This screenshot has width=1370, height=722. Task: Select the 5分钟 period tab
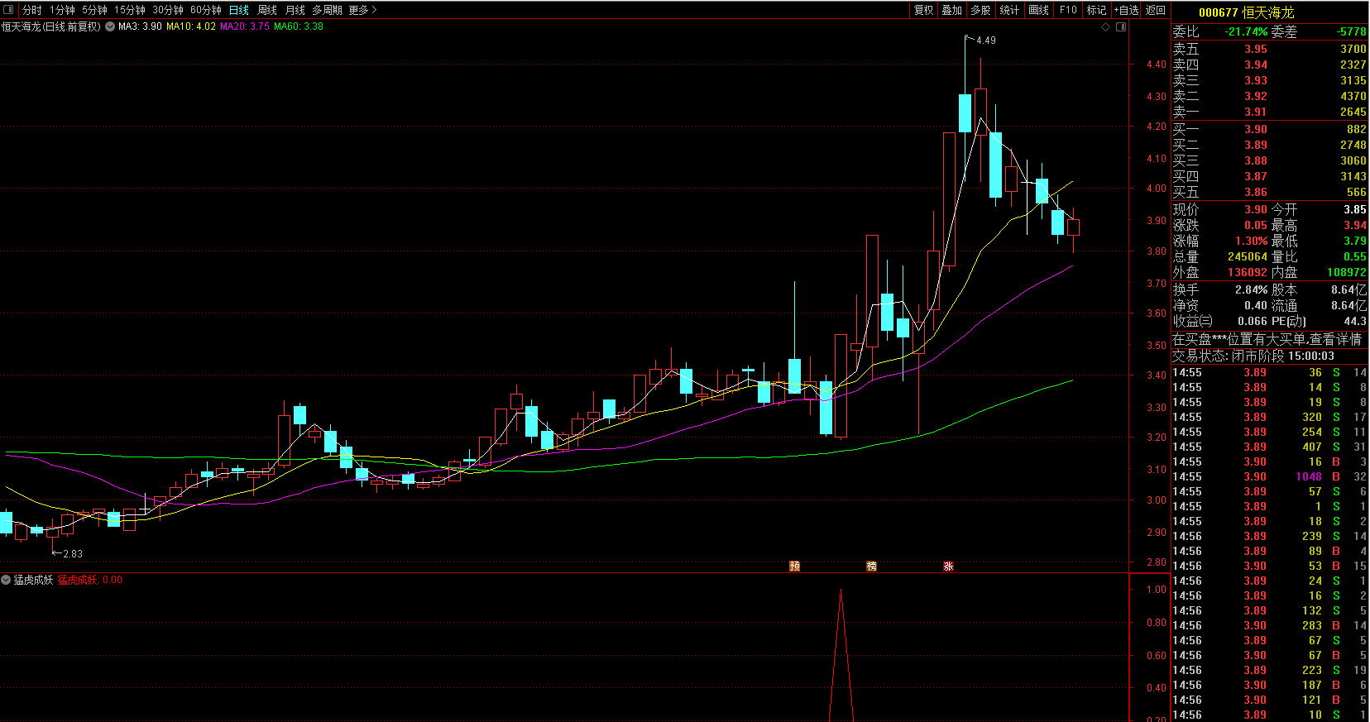click(x=94, y=10)
